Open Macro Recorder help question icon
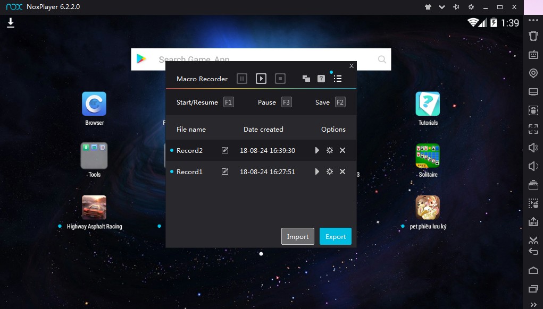Screen dimensions: 543x309 [321, 79]
